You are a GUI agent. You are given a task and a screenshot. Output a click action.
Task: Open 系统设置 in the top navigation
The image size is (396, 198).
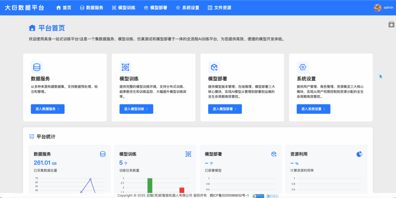187,7
